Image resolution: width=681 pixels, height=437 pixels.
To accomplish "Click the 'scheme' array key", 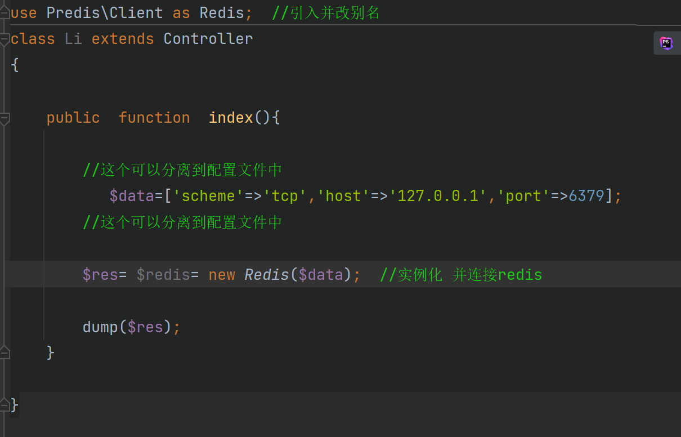I will click(x=208, y=196).
